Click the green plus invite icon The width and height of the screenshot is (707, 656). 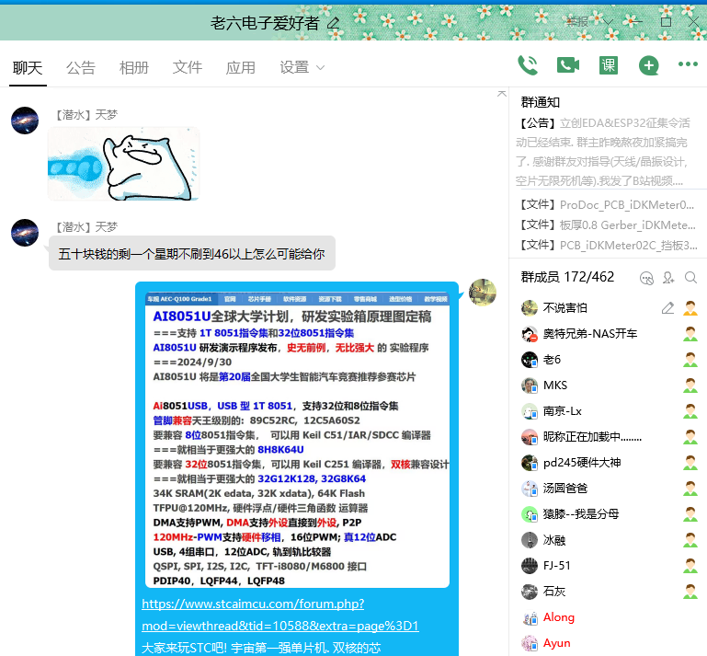coord(649,66)
